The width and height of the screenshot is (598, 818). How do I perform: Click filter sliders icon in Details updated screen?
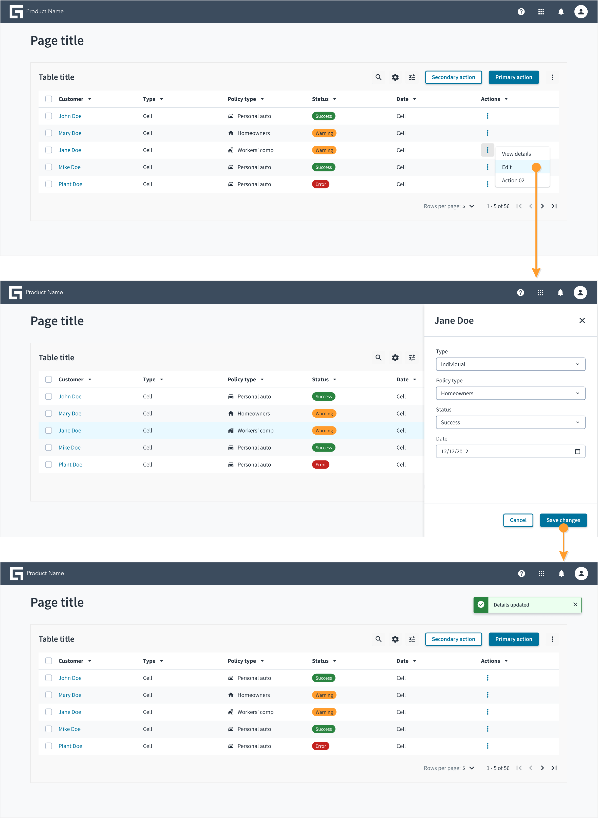(412, 639)
